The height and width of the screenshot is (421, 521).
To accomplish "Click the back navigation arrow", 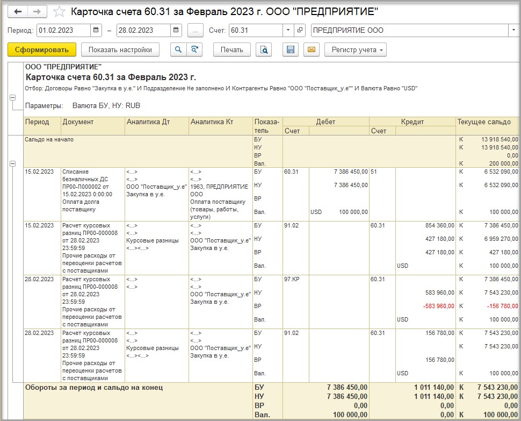I will click(x=18, y=12).
